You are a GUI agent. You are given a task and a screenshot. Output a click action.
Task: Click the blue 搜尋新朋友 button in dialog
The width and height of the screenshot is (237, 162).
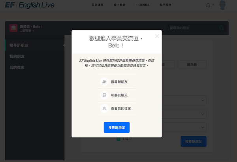117,127
